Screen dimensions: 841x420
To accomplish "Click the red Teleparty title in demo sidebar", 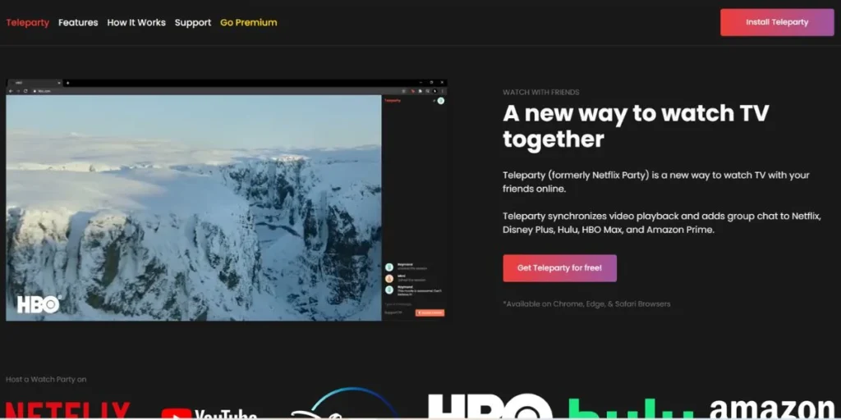I will (393, 100).
